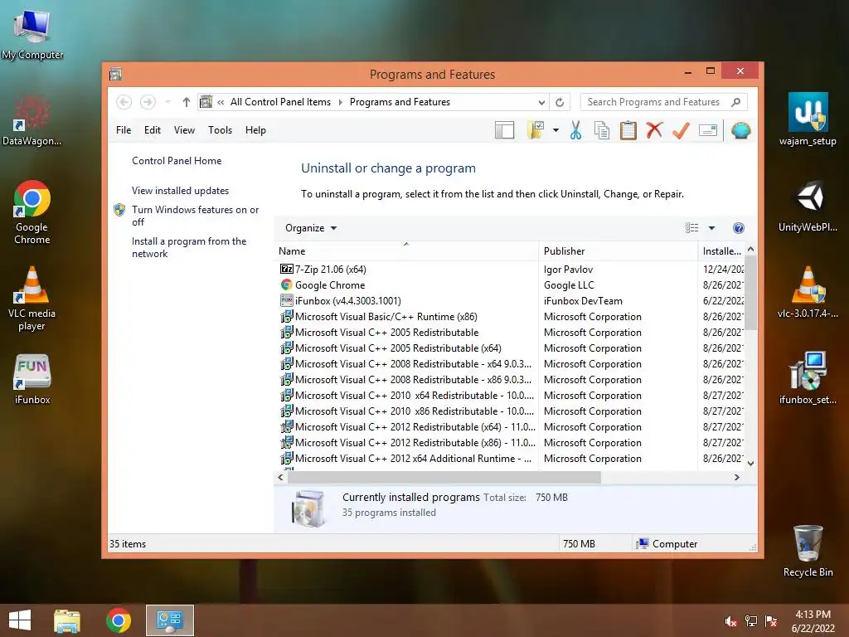Image resolution: width=849 pixels, height=637 pixels.
Task: Sort by the Name column header
Action: pyautogui.click(x=406, y=250)
